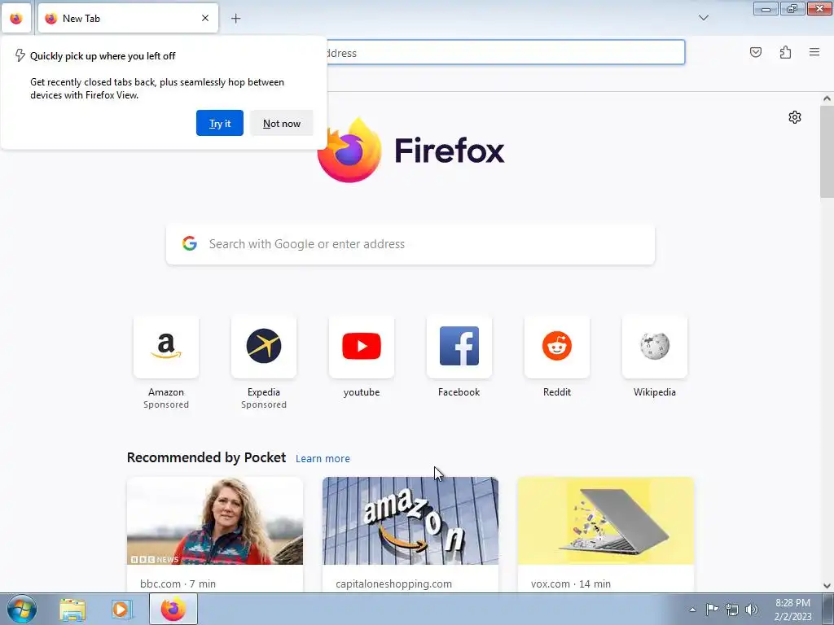The image size is (834, 625).
Task: Click the vox.com · 14 min text
Action: (x=571, y=583)
